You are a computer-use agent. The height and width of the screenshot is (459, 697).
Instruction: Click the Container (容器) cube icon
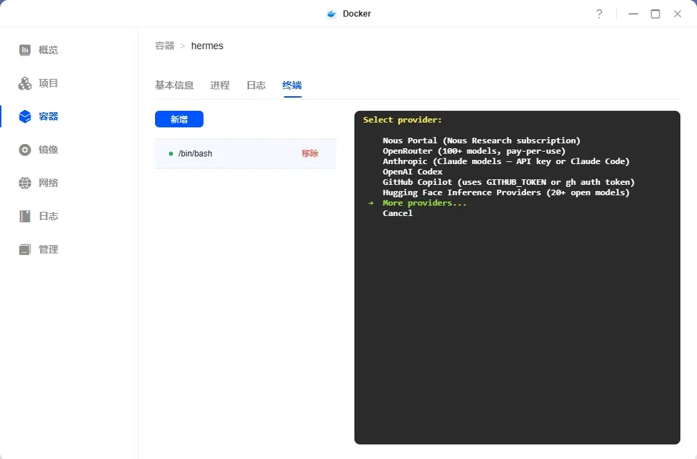(x=25, y=116)
